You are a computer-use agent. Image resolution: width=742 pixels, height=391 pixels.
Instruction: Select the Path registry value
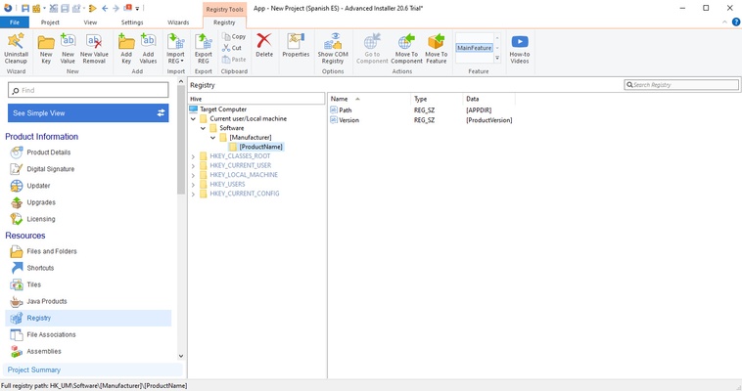(x=345, y=109)
